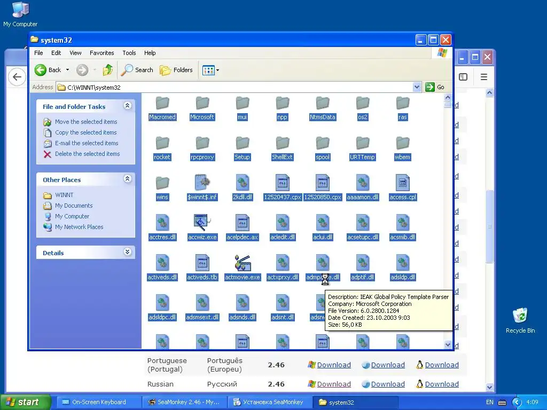Click the green Back arrow button
Screen dimensions: 547x410
click(x=41, y=70)
